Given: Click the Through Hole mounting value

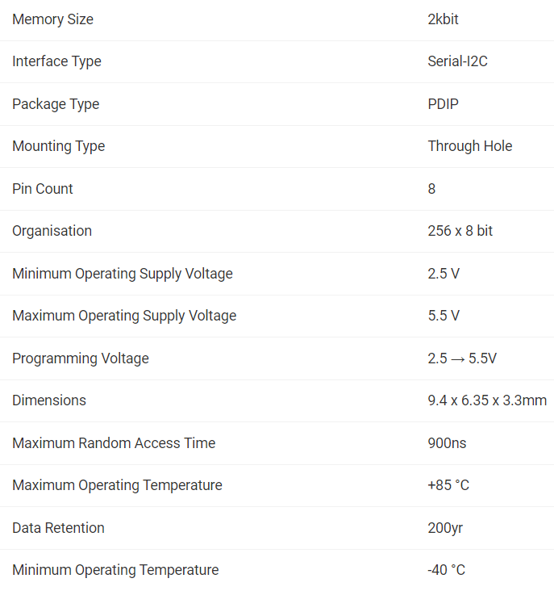Looking at the screenshot, I should click(470, 146).
